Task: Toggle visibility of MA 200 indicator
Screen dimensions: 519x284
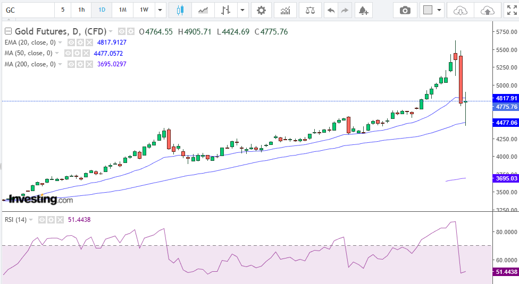Action: pos(71,64)
